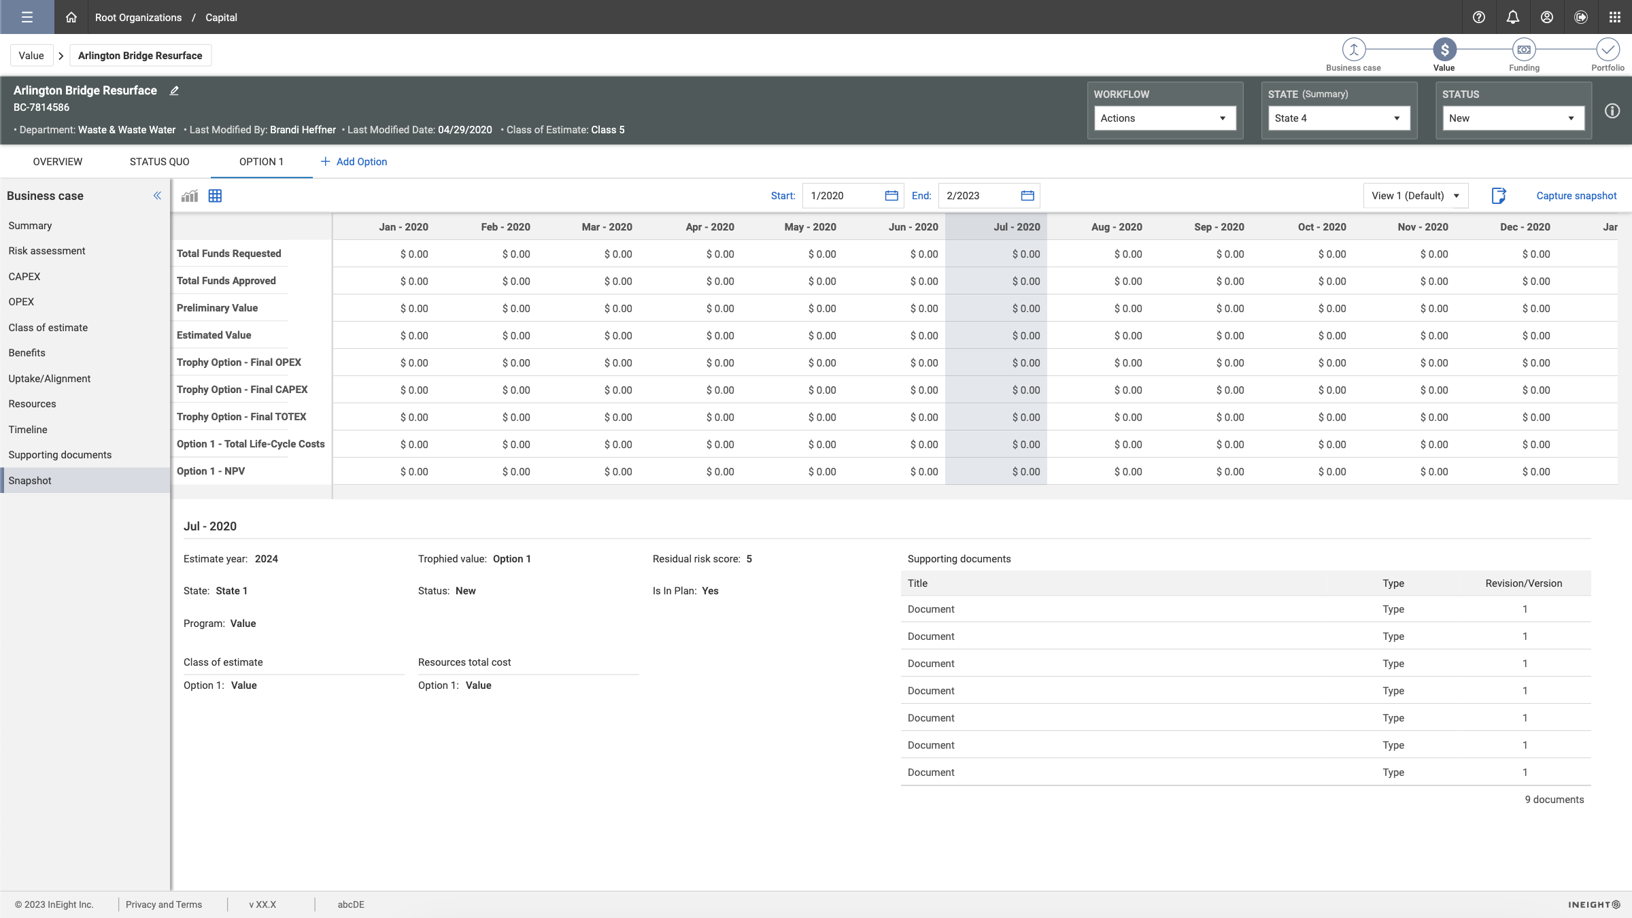Viewport: 1632px width, 918px height.
Task: Open the notifications bell
Action: [x=1513, y=17]
